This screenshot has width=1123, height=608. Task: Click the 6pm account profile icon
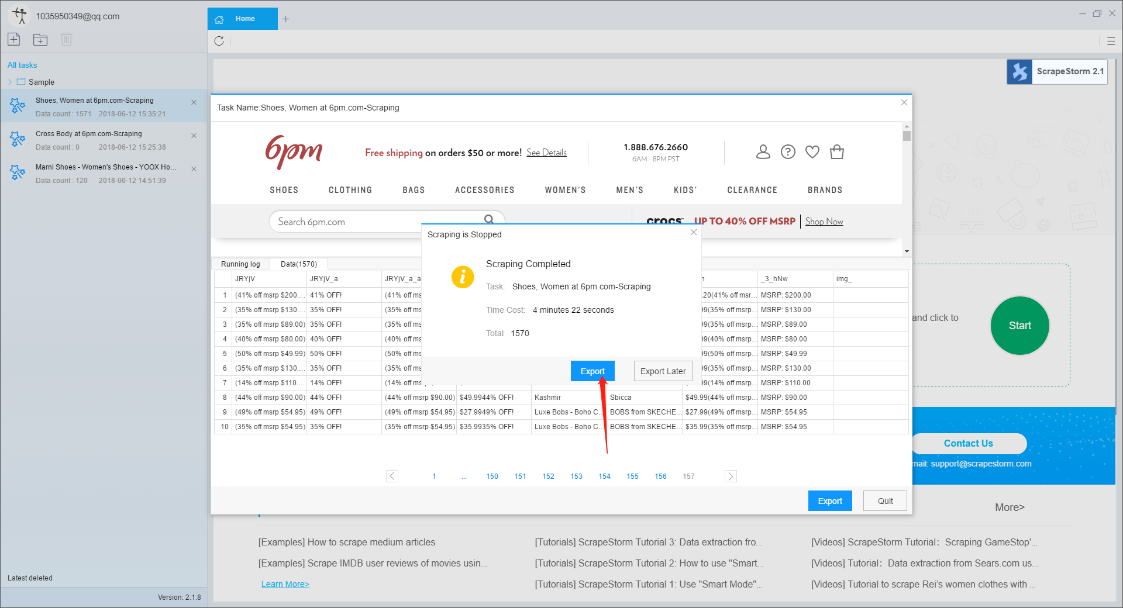763,152
